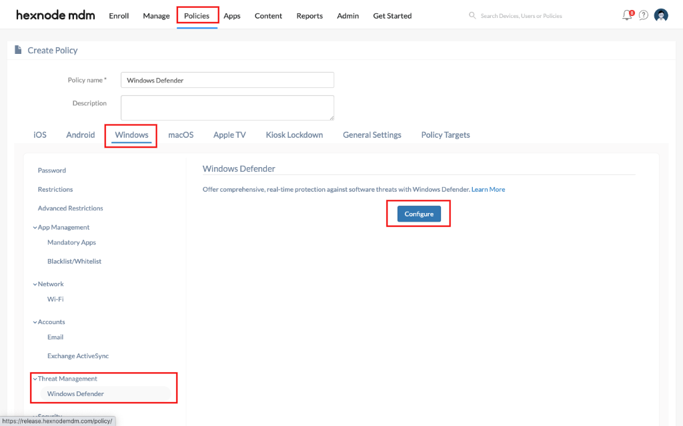The width and height of the screenshot is (683, 426).
Task: Select Password in the sidebar
Action: (x=52, y=170)
